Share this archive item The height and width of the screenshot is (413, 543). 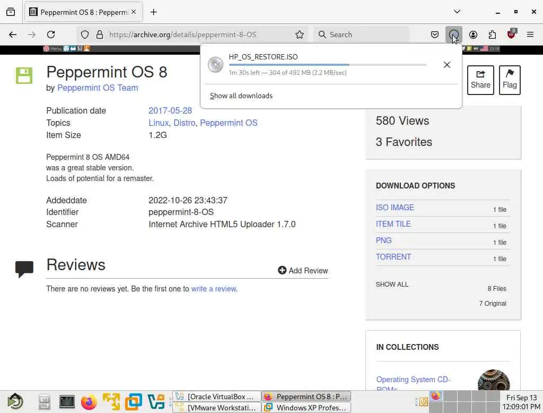point(480,80)
